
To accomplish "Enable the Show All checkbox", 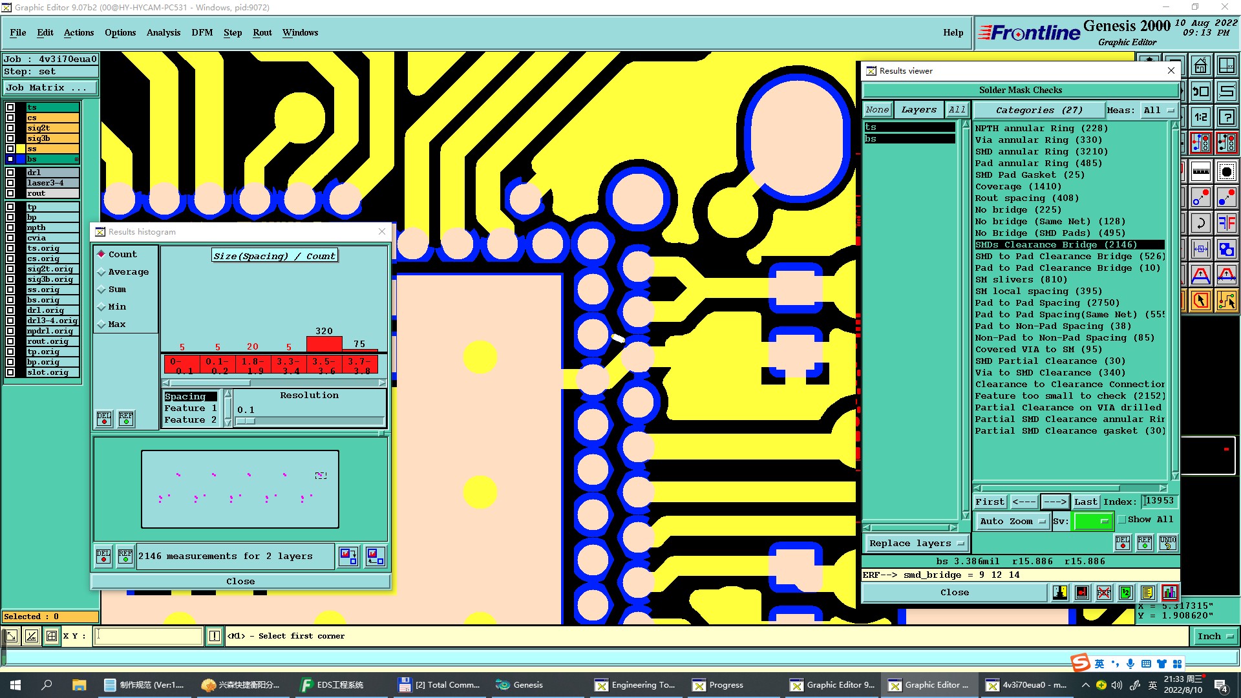I will point(1123,520).
